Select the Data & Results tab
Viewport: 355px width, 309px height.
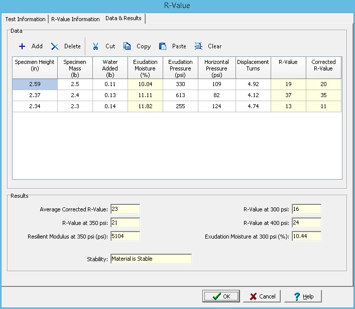(124, 19)
